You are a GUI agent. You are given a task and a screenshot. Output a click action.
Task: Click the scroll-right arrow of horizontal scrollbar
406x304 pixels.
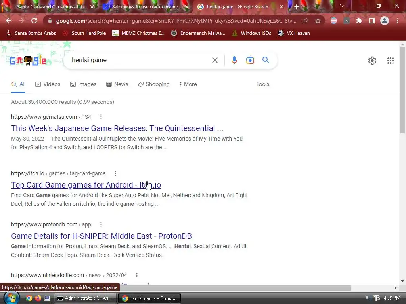pos(396,288)
